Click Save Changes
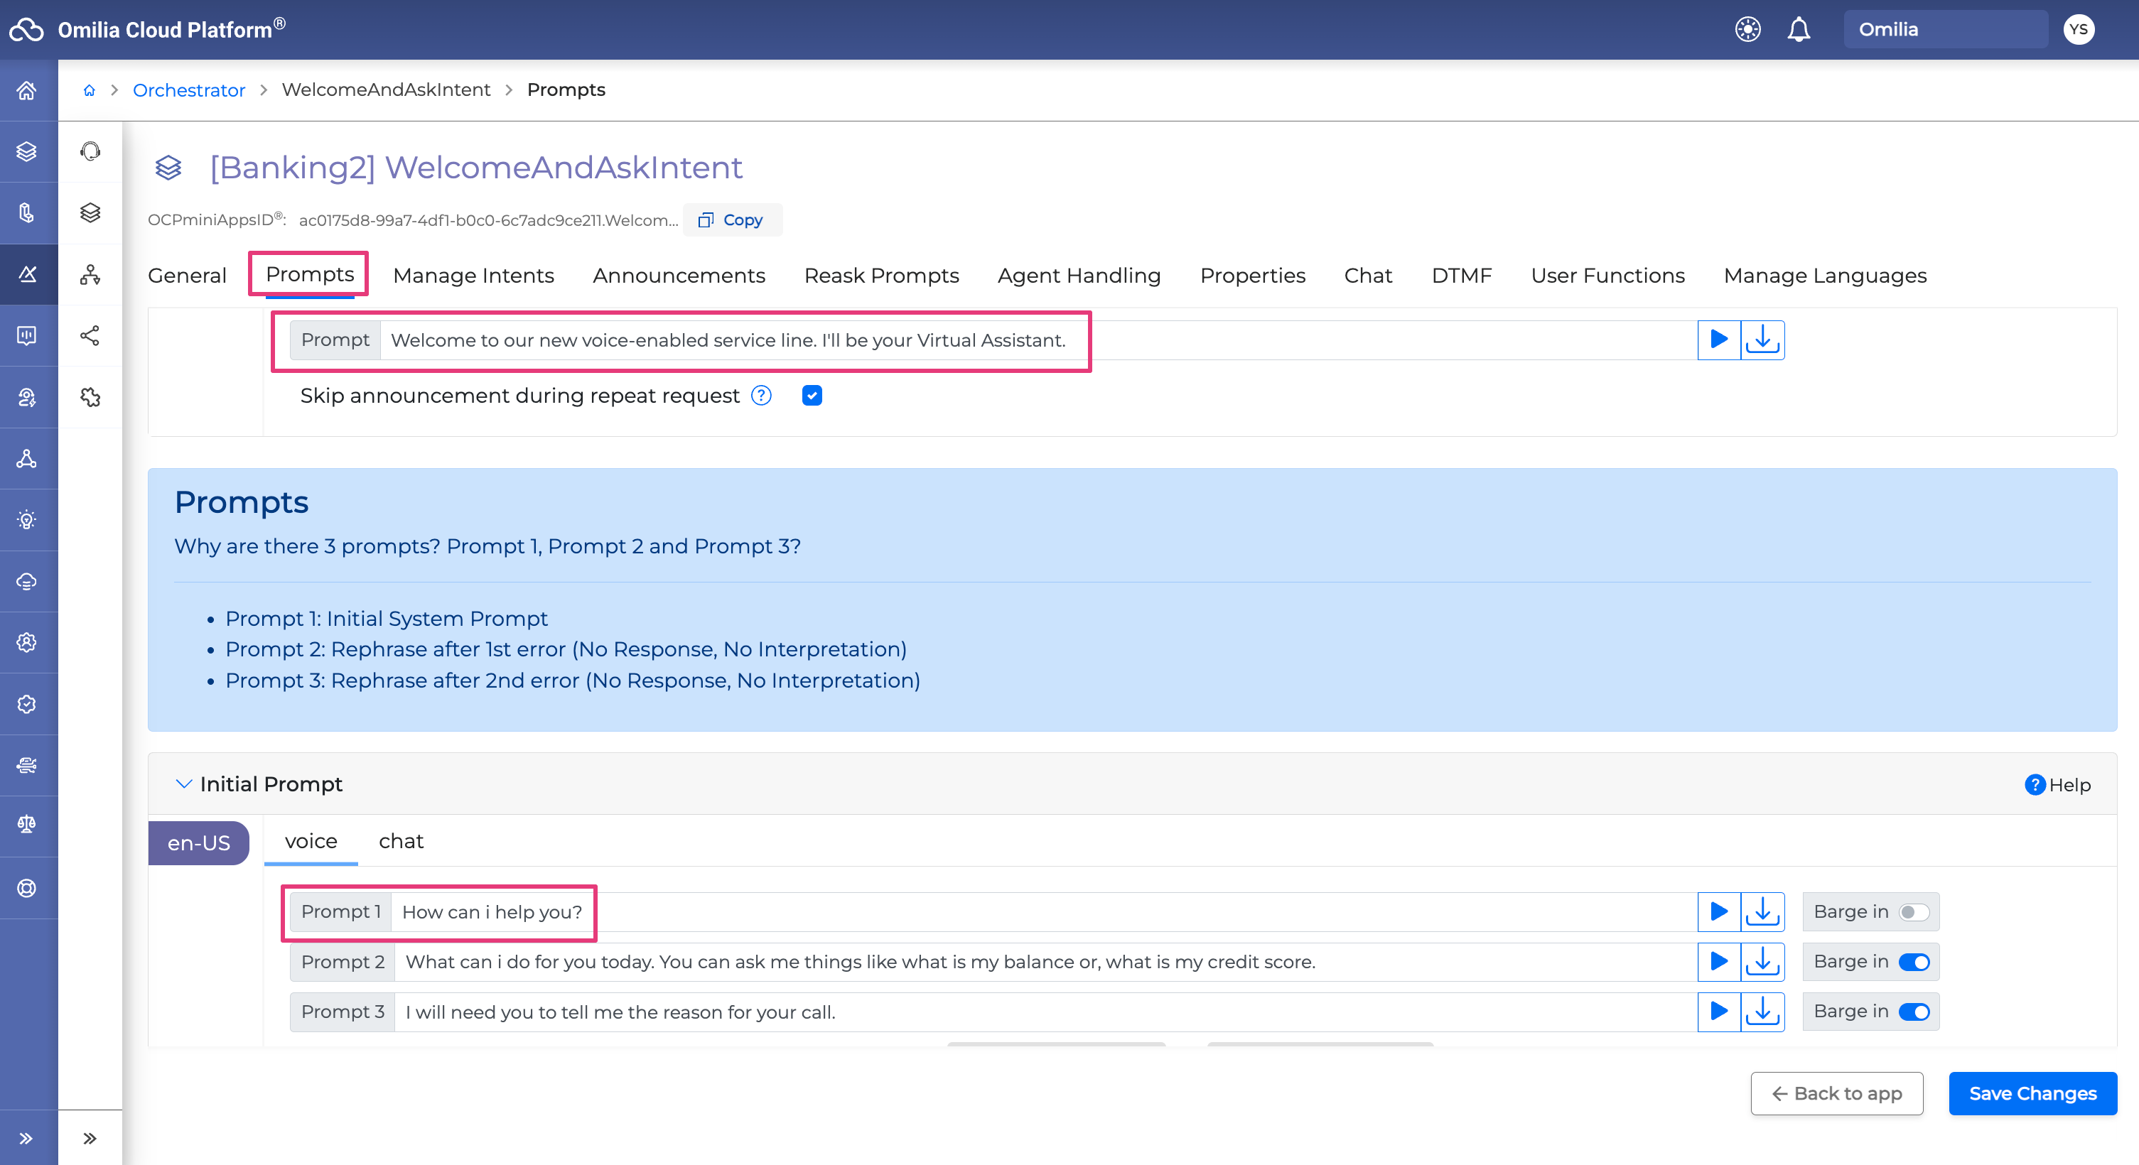This screenshot has height=1165, width=2139. pos(2032,1094)
